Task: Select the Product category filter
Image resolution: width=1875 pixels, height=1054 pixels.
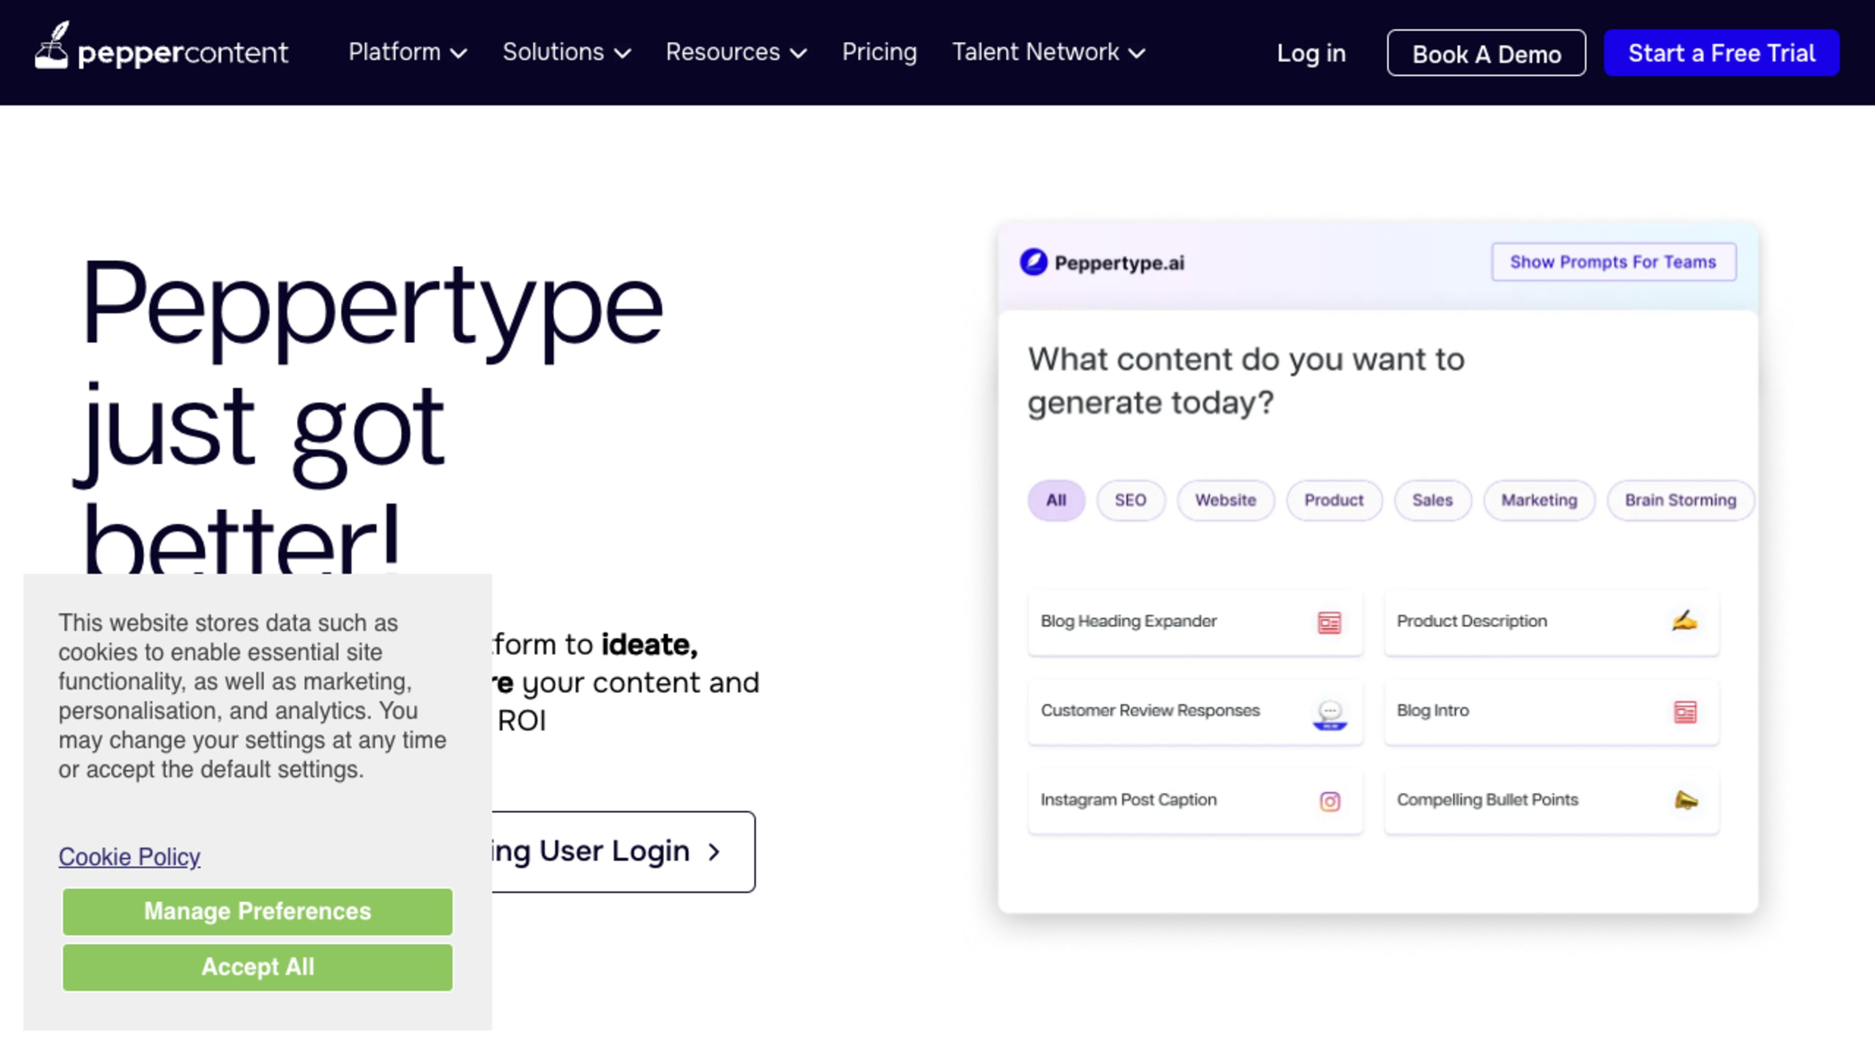Action: point(1333,501)
